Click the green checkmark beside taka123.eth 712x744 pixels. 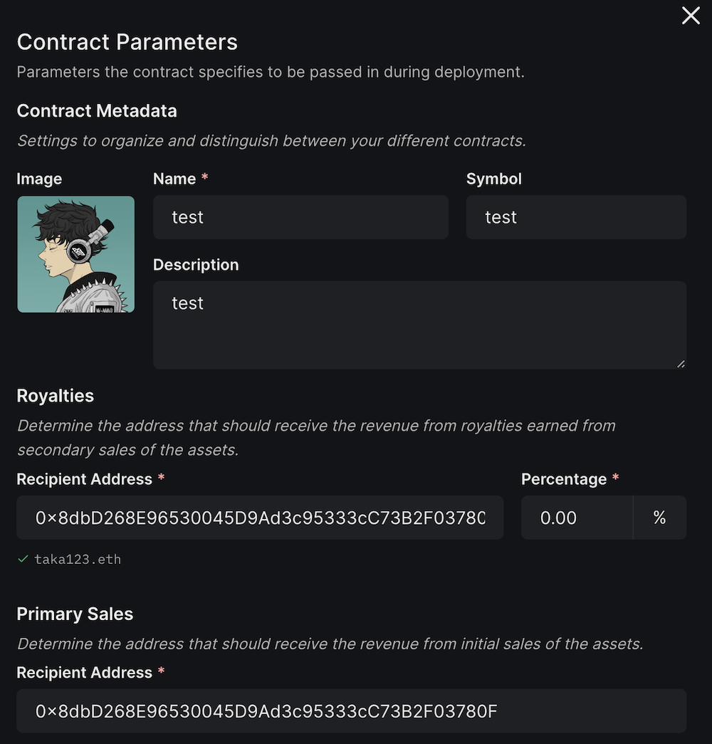[x=23, y=559]
